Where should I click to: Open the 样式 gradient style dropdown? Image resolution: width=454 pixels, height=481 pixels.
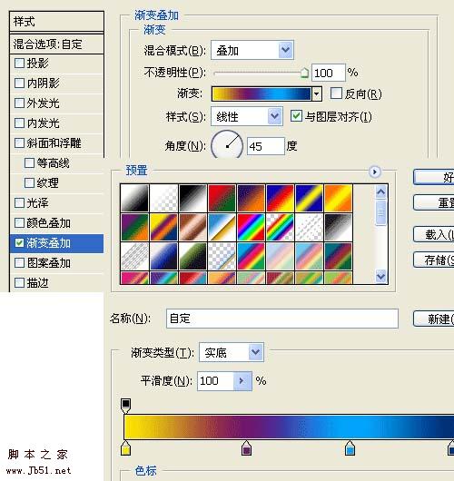[274, 116]
